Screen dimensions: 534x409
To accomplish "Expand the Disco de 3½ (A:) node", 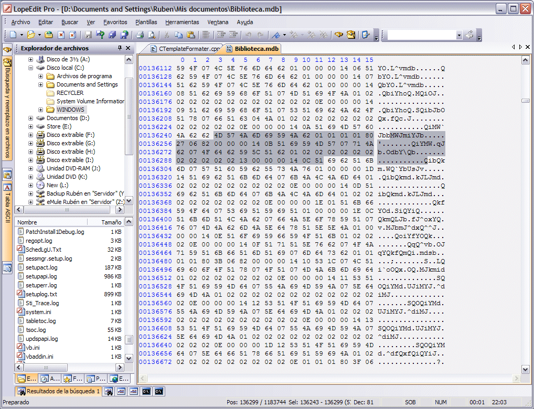I will click(30, 60).
